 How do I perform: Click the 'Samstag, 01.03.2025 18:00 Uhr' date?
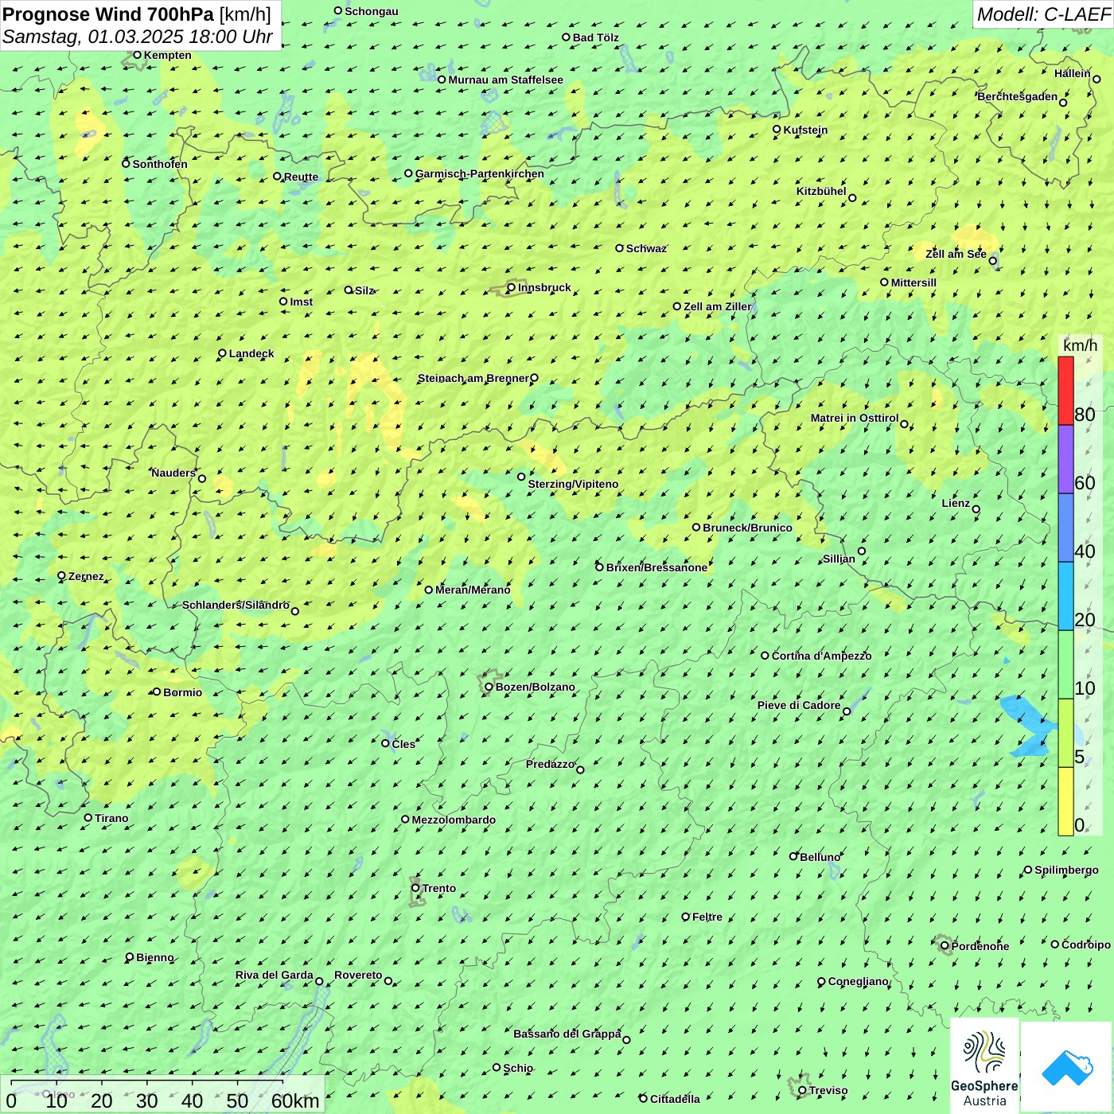click(138, 37)
